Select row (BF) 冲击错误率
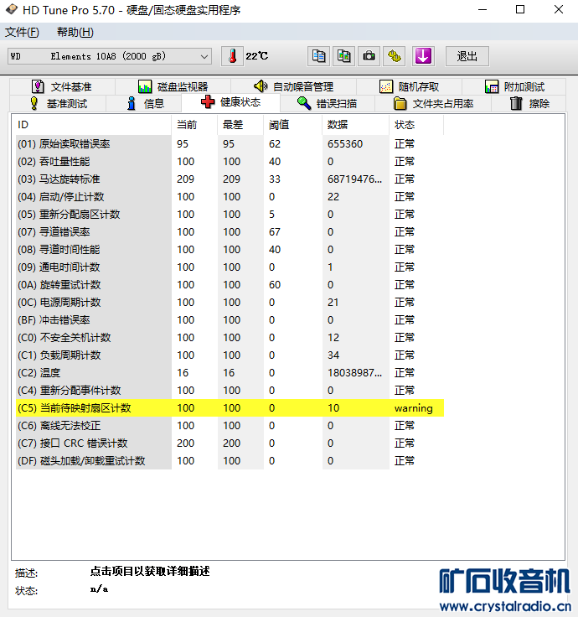The height and width of the screenshot is (617, 578). 230,320
